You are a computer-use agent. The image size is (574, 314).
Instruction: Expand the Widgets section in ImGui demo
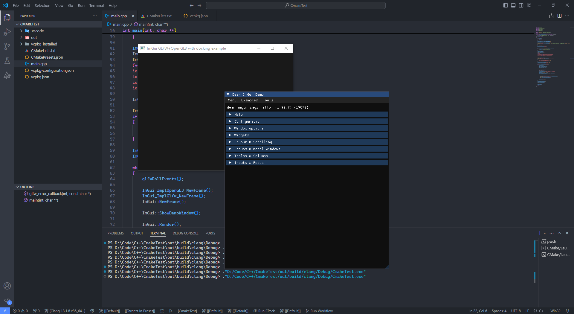(241, 135)
